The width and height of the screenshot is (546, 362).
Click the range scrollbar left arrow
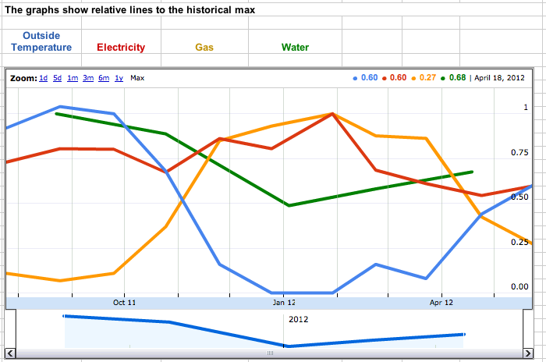[11, 353]
